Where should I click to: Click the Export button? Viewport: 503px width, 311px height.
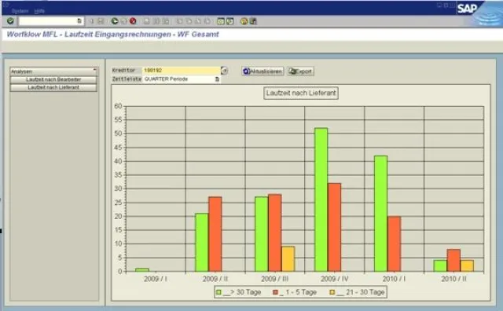click(x=300, y=71)
